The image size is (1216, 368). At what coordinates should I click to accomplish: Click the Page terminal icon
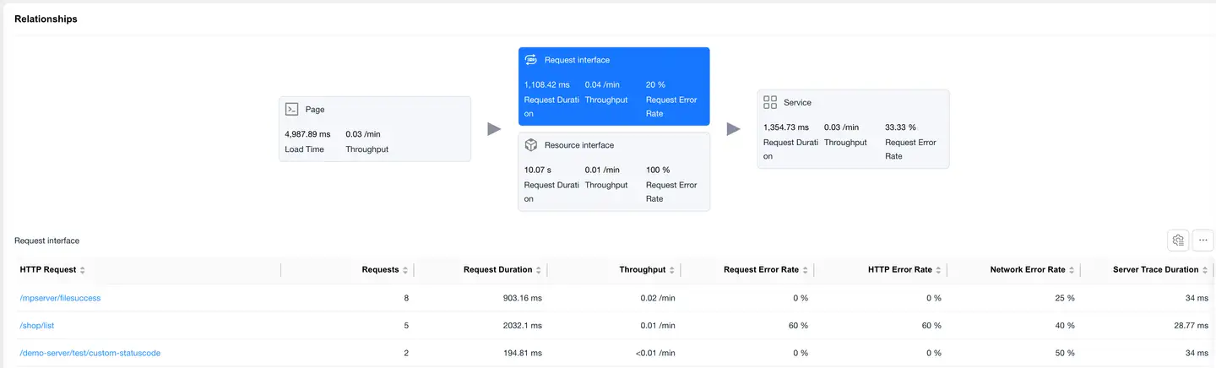pos(291,109)
